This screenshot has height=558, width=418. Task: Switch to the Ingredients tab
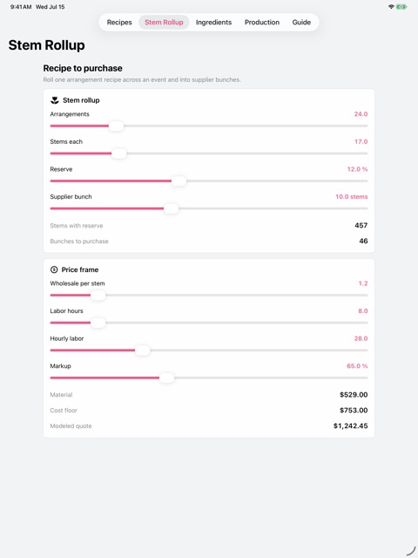click(213, 22)
